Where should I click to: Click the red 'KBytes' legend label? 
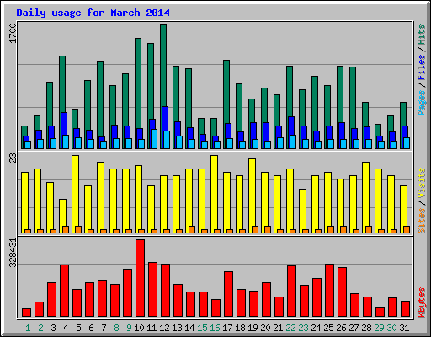click(x=422, y=302)
